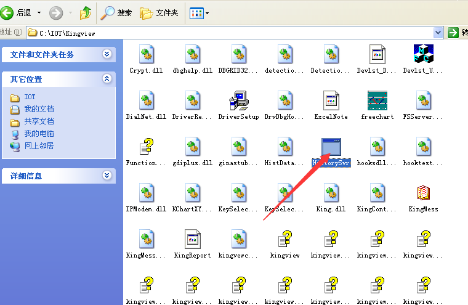Select the freechart application icon
This screenshot has height=305, width=468.
[377, 100]
